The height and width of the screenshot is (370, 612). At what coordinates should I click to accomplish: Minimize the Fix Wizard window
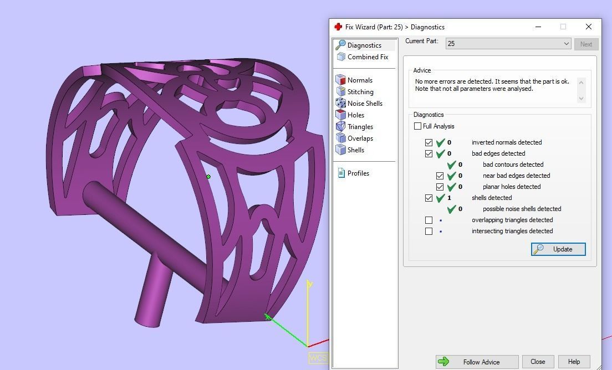coord(538,27)
